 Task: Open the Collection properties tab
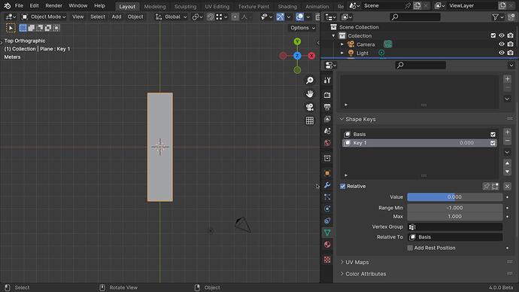coord(327,158)
